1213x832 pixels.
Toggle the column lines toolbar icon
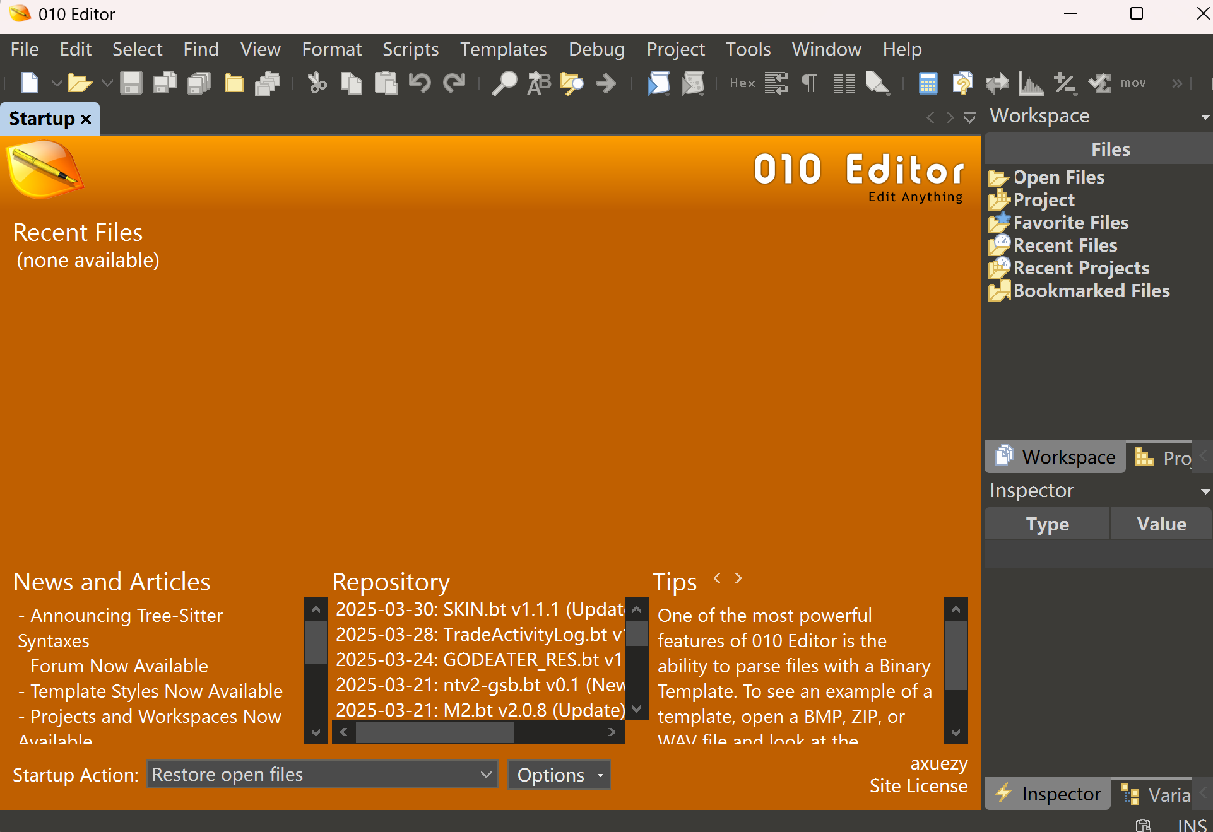coord(844,83)
